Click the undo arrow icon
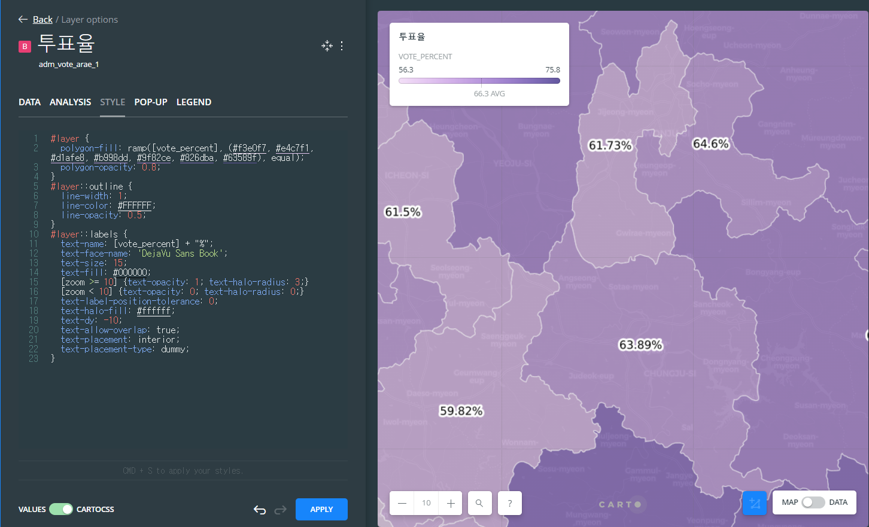 pos(260,510)
